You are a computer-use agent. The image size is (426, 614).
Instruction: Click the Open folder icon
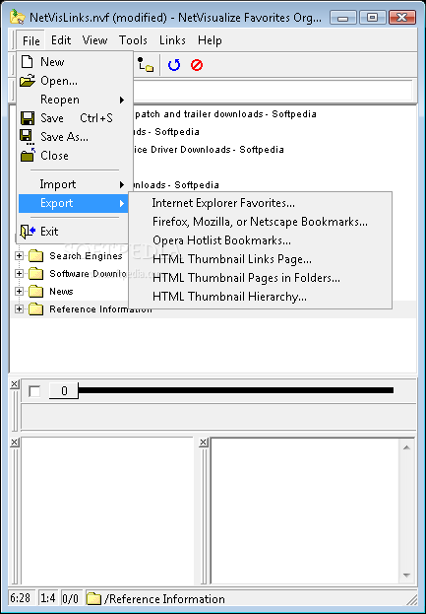28,81
